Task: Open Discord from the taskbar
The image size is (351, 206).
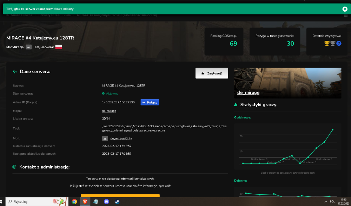Action: coord(107,202)
